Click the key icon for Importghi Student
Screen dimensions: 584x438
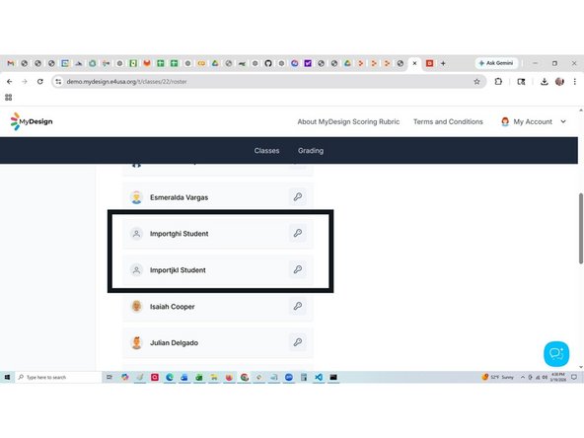click(298, 233)
